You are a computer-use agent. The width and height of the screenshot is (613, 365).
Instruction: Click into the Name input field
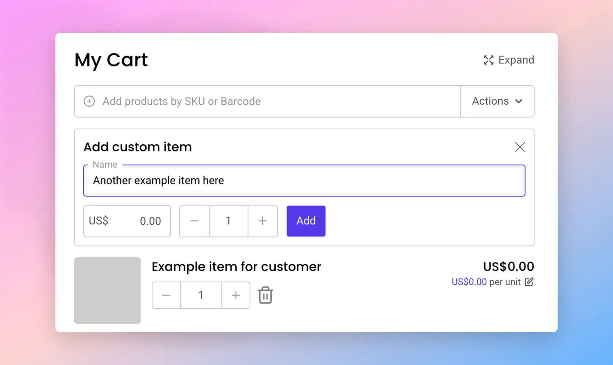tap(304, 181)
